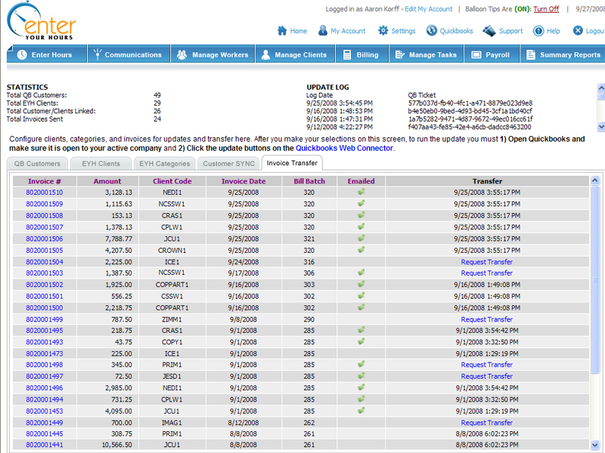Open the Manage Clients section
Viewport: 605px width, 453px height.
point(295,54)
